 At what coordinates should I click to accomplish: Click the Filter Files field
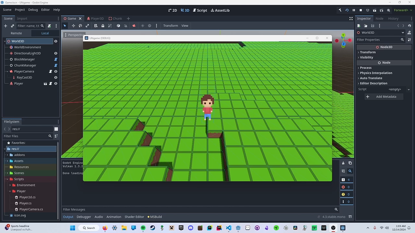(x=28, y=136)
